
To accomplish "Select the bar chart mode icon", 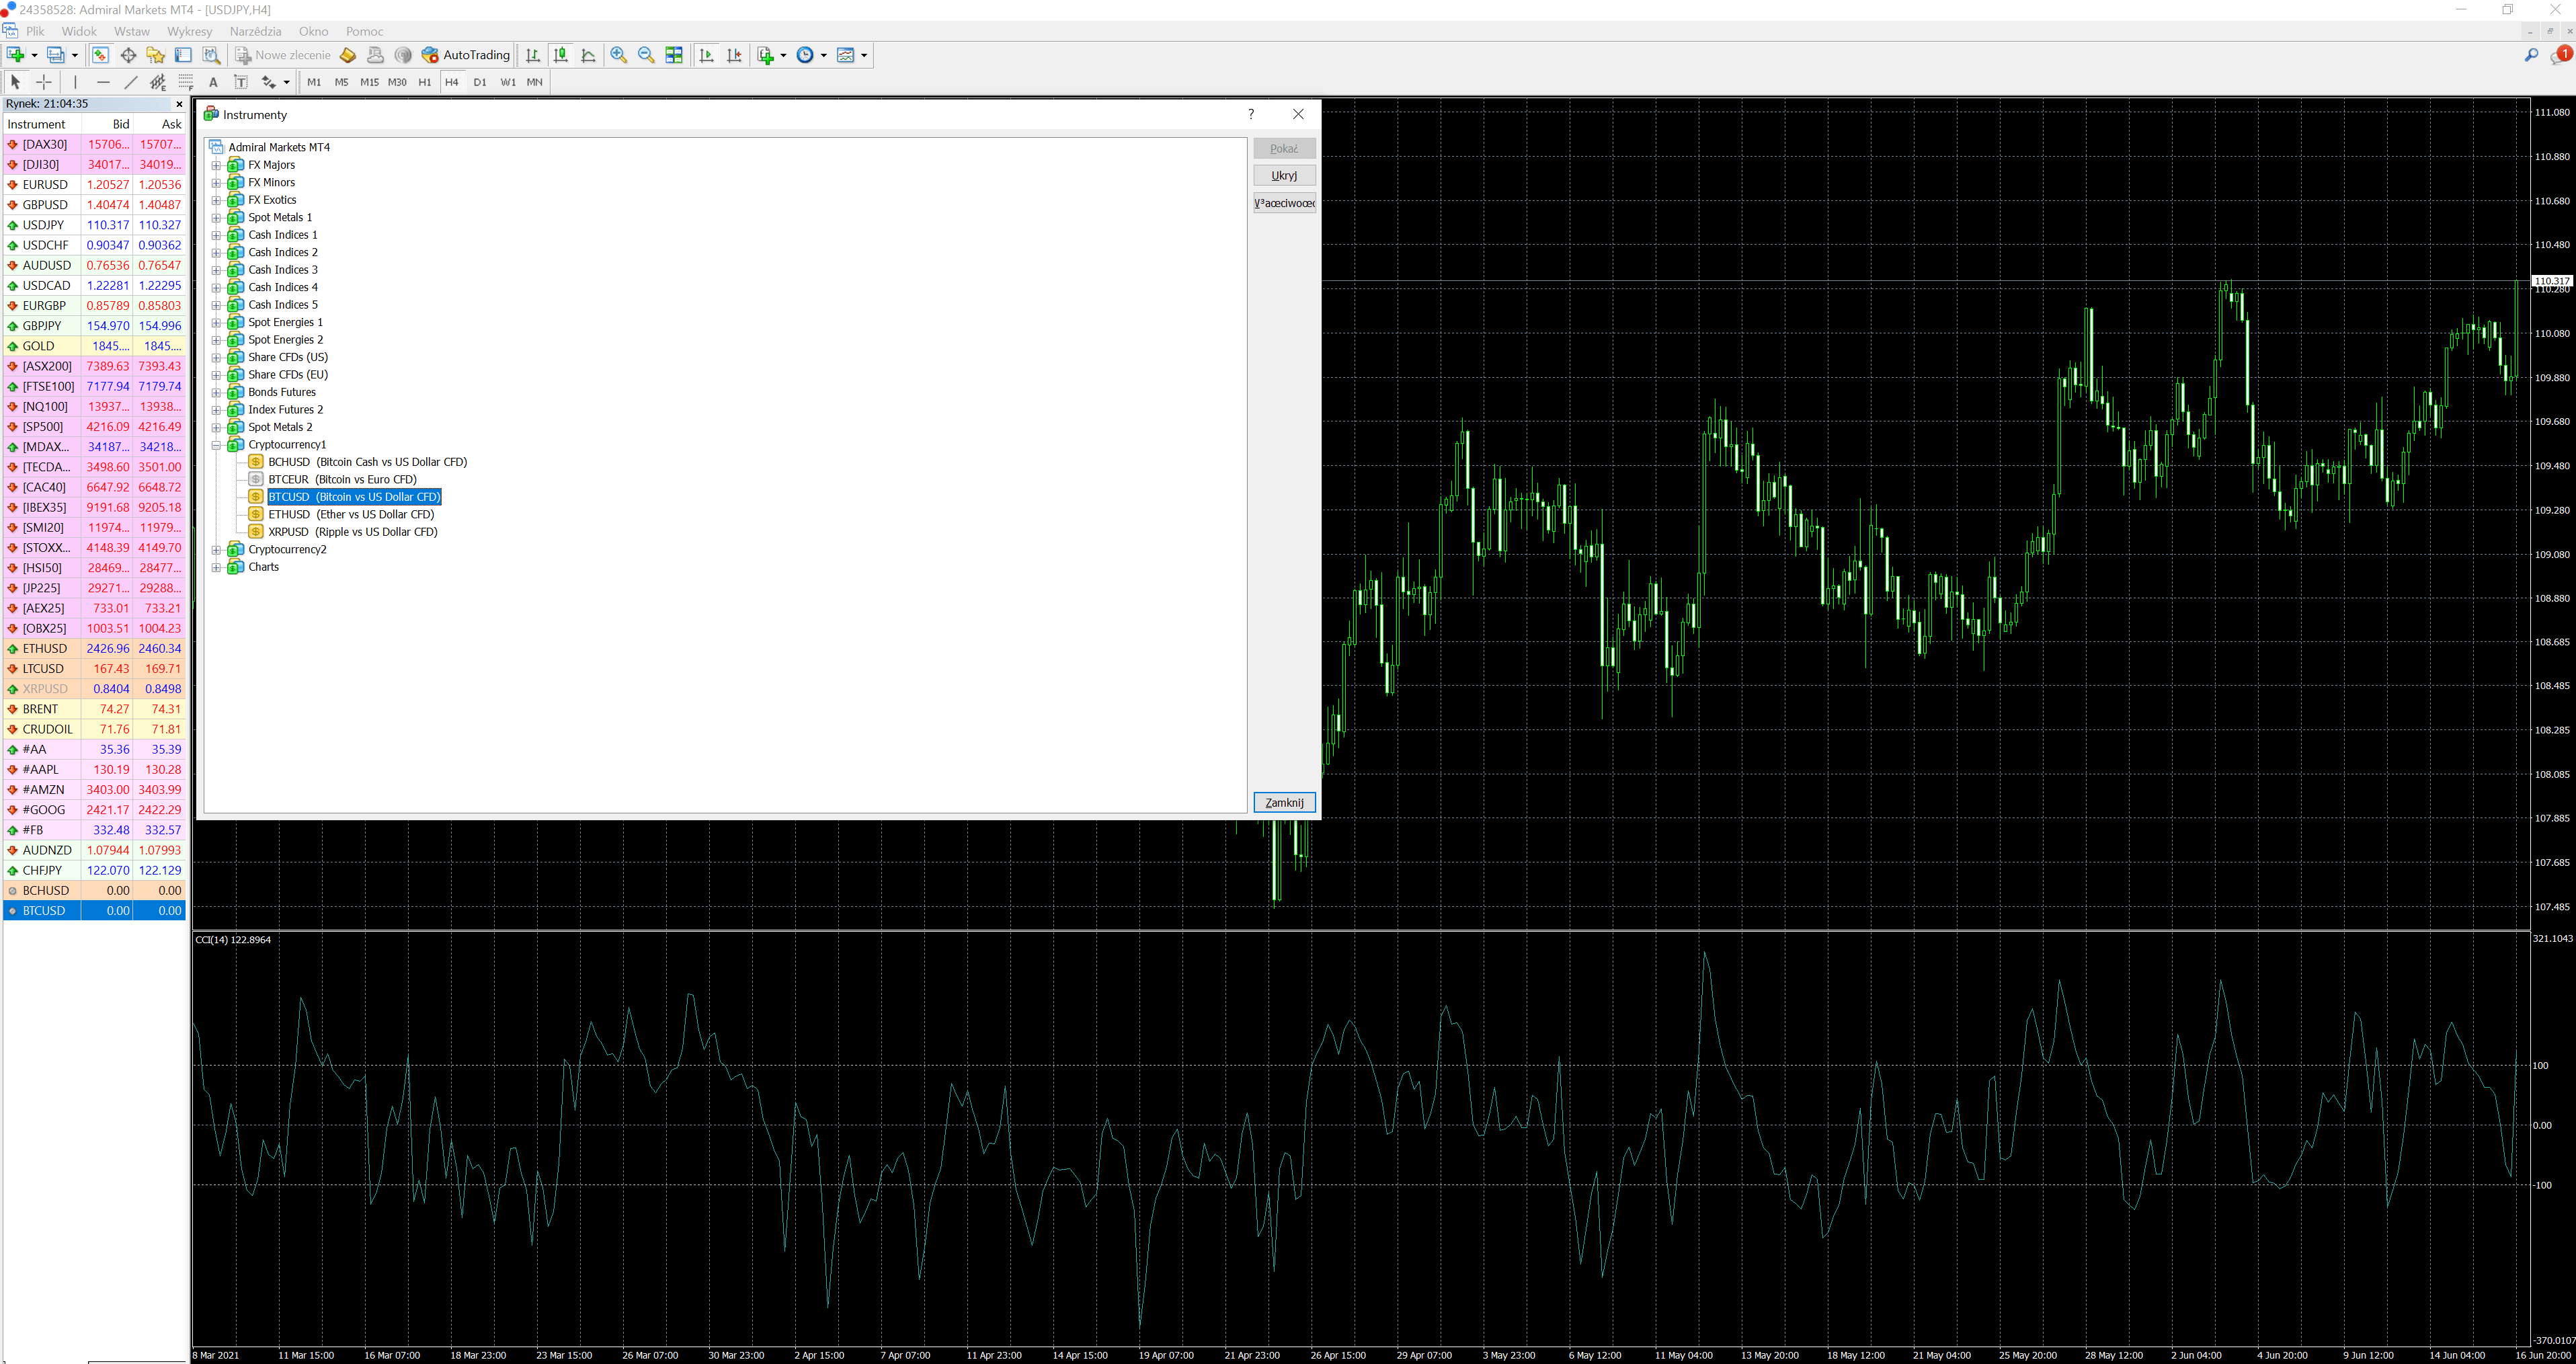I will 533,55.
